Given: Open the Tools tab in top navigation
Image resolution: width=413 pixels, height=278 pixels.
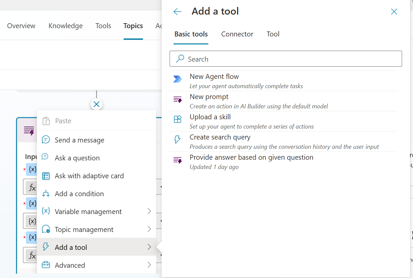Looking at the screenshot, I should coord(103,26).
